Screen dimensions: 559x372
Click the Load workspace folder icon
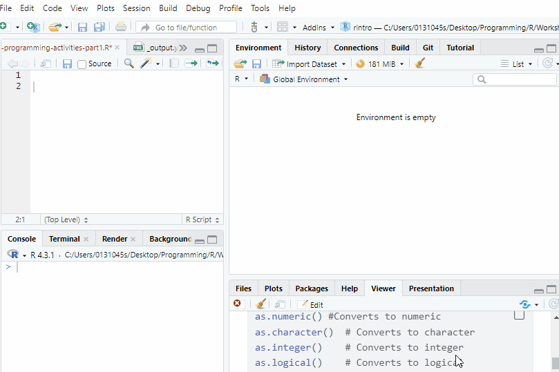(240, 63)
